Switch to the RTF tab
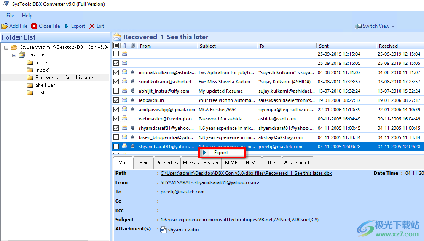Viewport: 424px width, 241px height. 272,163
